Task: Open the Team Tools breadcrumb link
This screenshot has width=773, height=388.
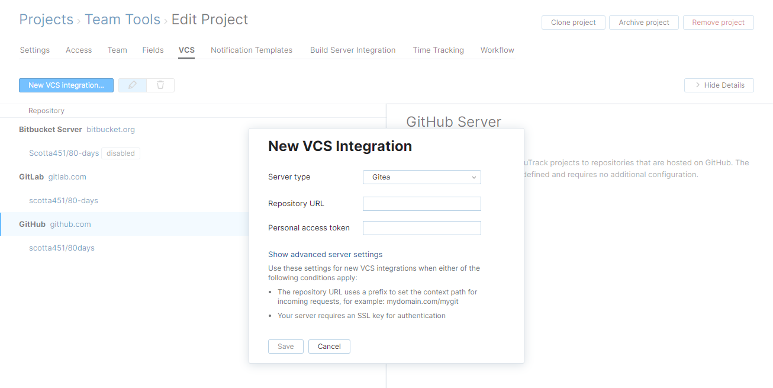Action: click(123, 19)
